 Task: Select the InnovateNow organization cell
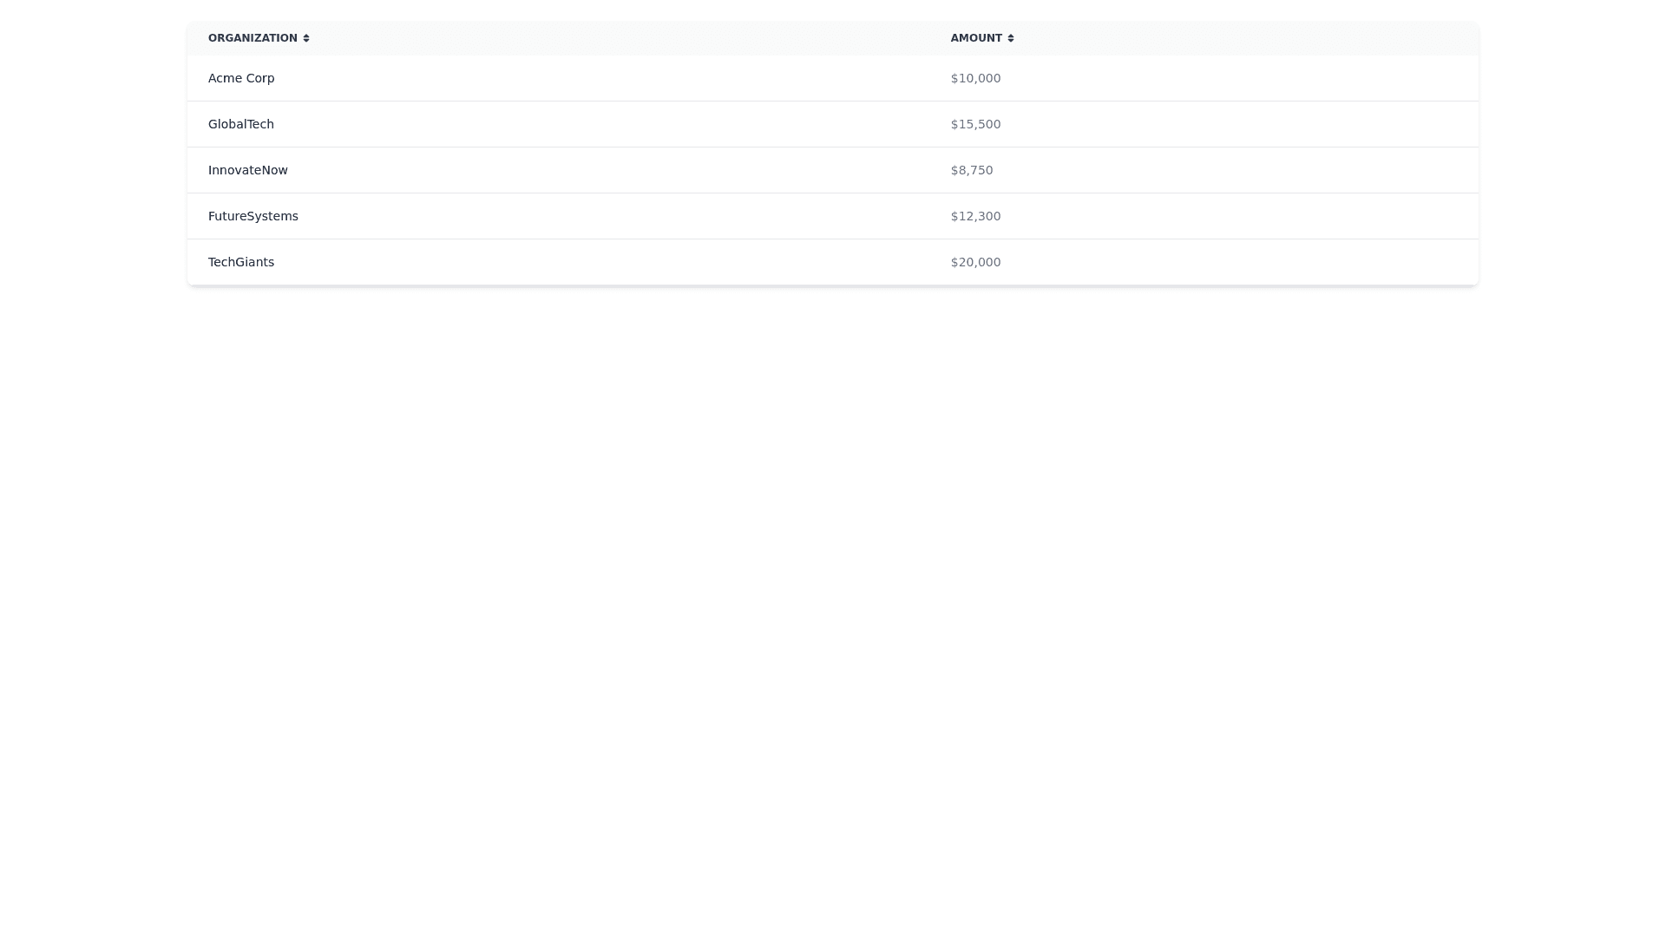coord(248,170)
